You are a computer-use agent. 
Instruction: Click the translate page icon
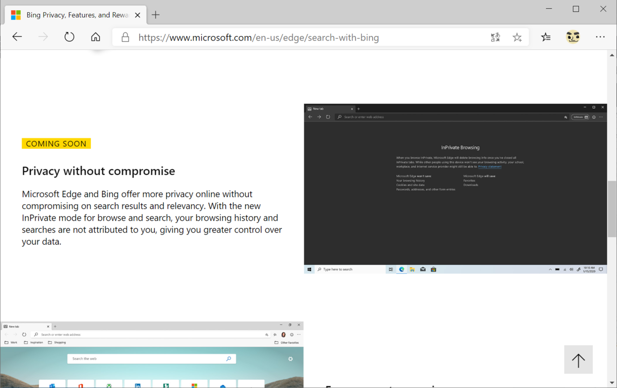point(495,37)
